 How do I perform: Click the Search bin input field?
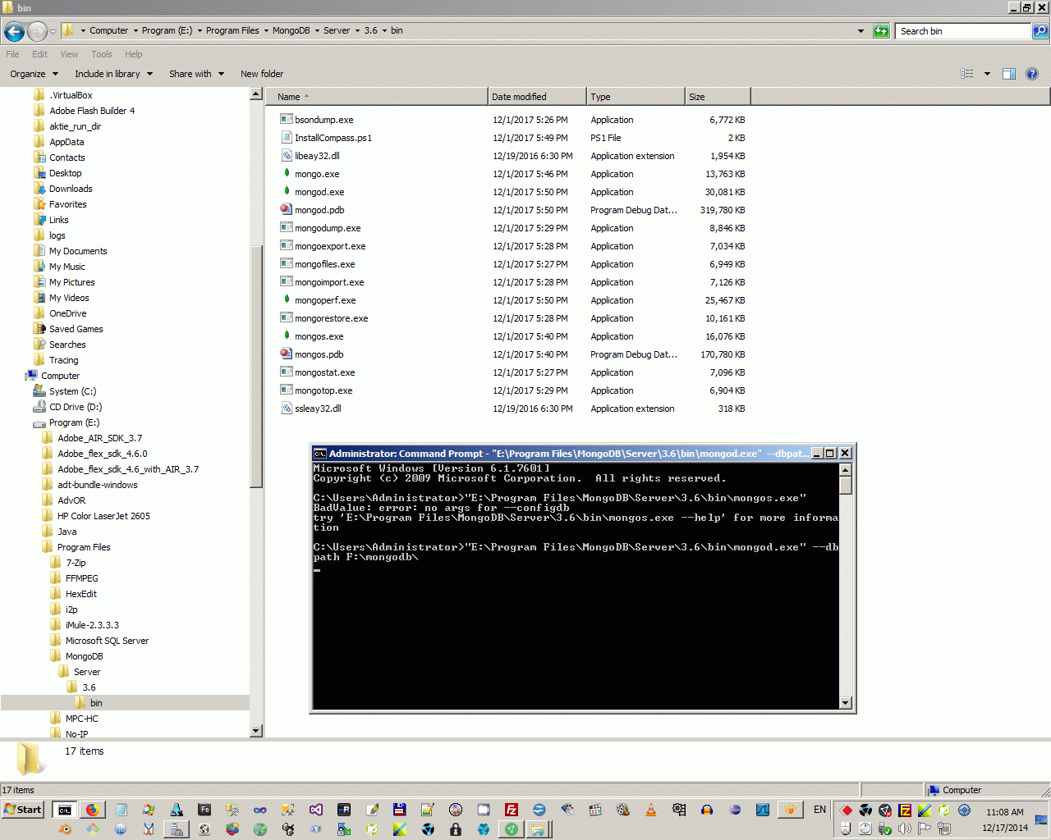click(963, 31)
